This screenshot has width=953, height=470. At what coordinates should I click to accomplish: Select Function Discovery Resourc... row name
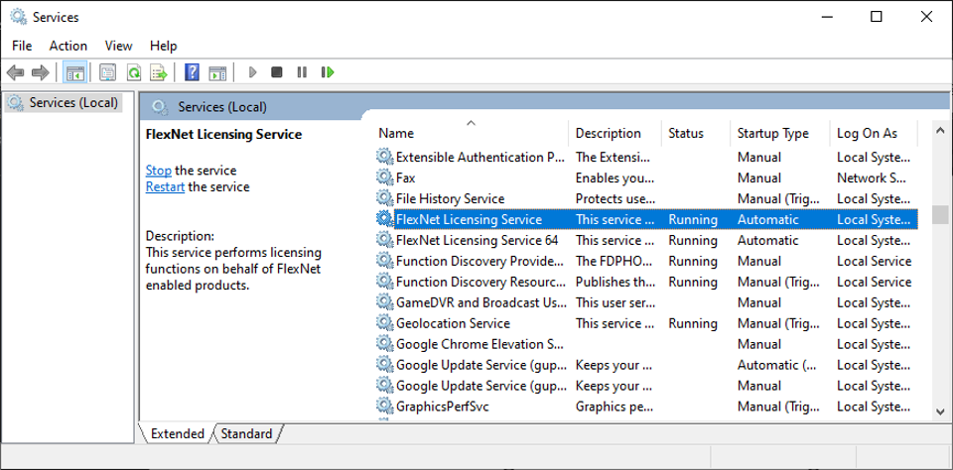(481, 282)
